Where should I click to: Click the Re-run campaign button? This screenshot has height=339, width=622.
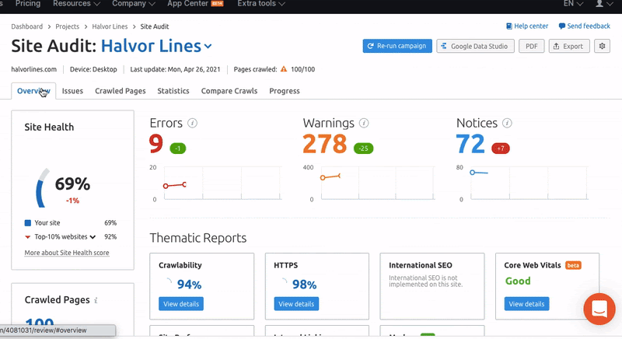397,46
